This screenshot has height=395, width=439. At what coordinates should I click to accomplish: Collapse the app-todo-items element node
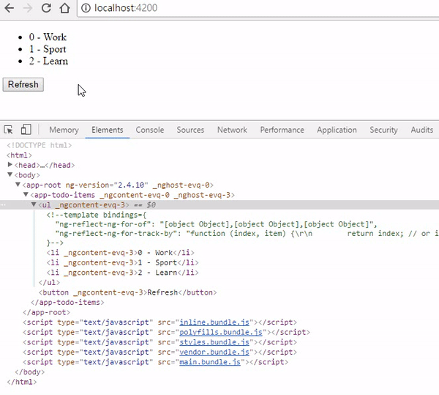click(x=26, y=194)
